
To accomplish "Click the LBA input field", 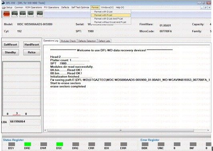I will 25,122.
